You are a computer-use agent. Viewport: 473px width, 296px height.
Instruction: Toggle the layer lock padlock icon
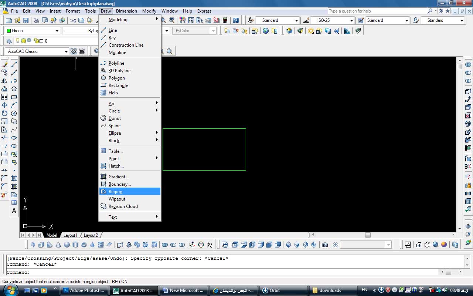(36, 41)
